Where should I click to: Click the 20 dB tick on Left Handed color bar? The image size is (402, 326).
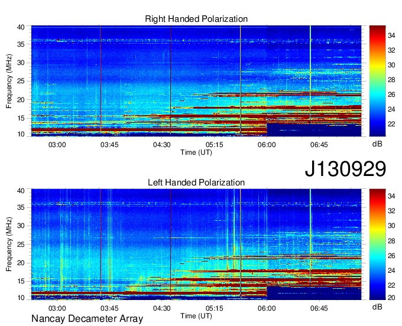point(391,298)
